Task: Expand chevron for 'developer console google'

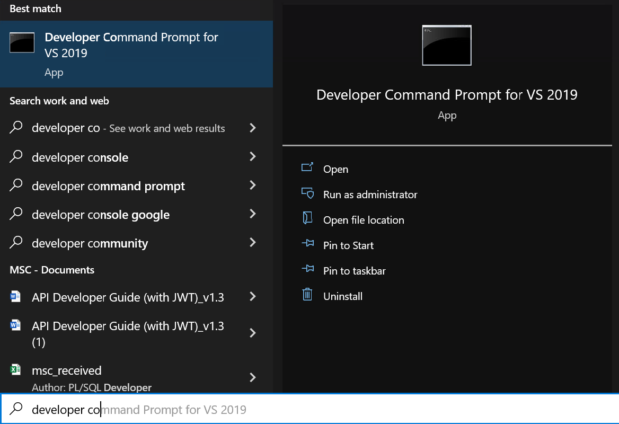Action: pos(253,214)
